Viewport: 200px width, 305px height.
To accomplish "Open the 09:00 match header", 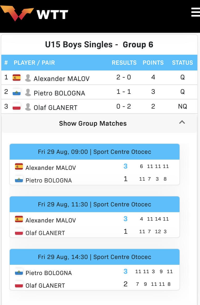I will tap(94, 152).
